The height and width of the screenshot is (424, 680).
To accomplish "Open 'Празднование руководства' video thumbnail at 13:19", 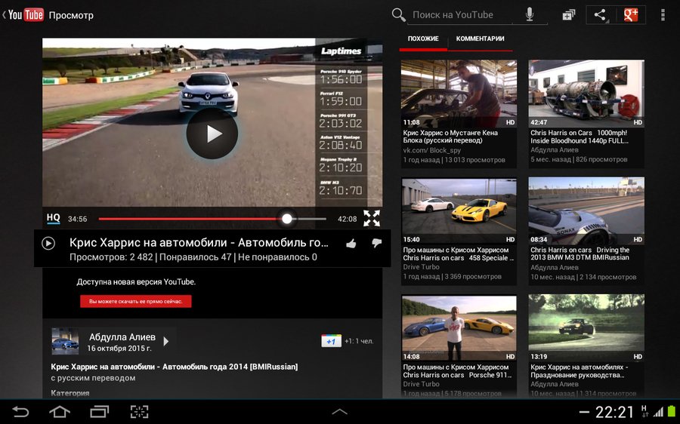I will tap(586, 327).
